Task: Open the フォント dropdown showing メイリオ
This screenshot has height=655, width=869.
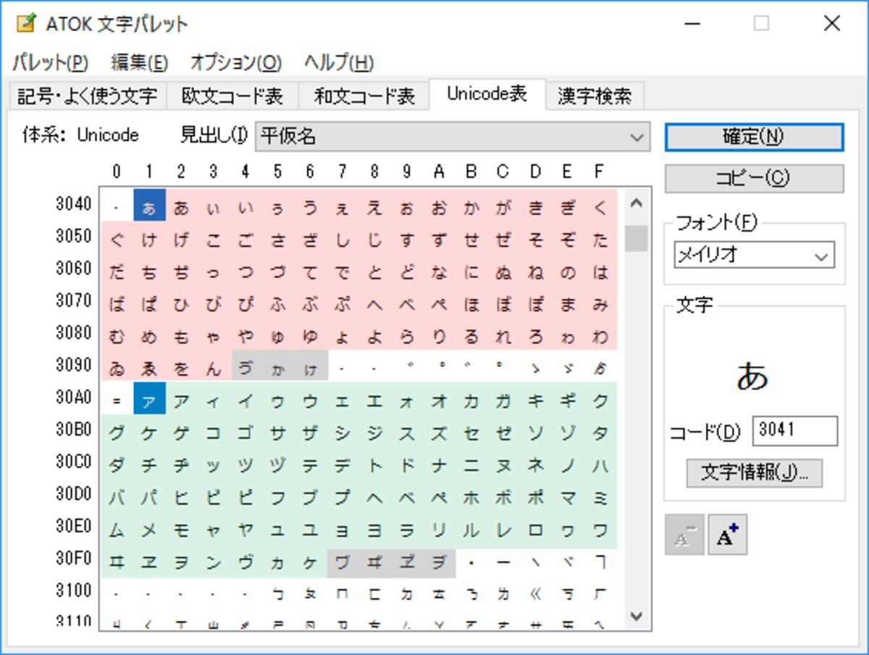Action: [x=754, y=255]
